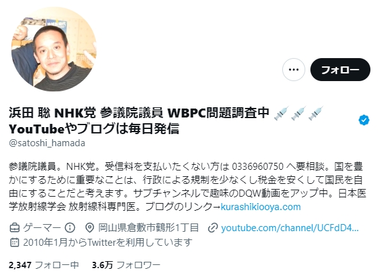Open the youtube.com/channel link

289,228
